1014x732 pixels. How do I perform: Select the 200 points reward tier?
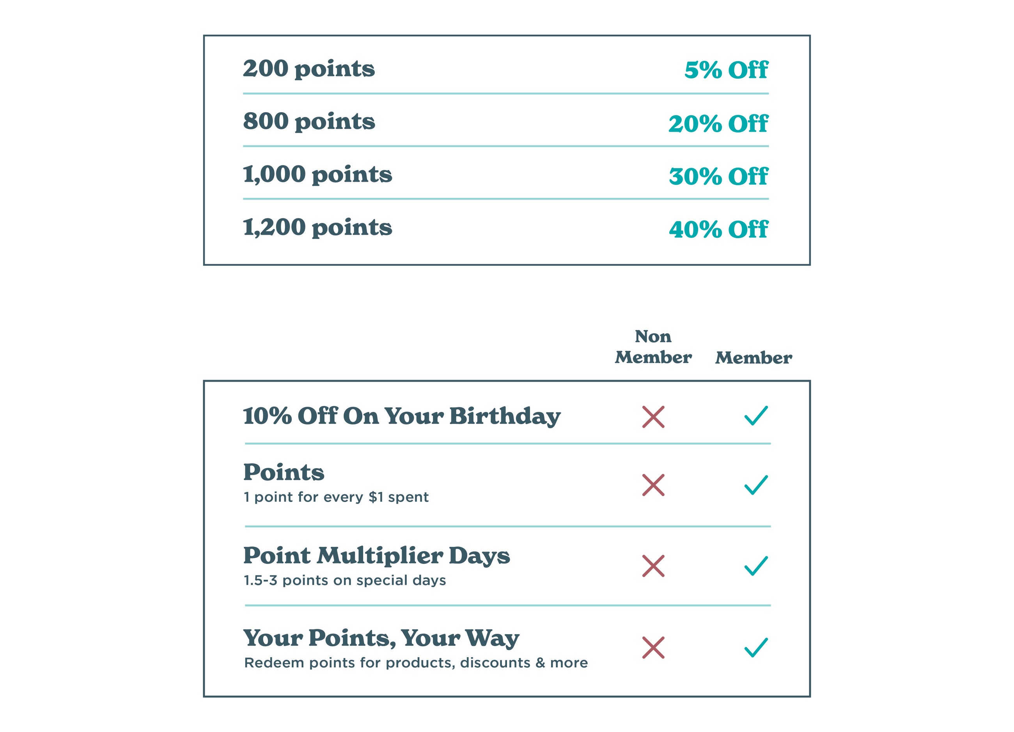point(309,69)
